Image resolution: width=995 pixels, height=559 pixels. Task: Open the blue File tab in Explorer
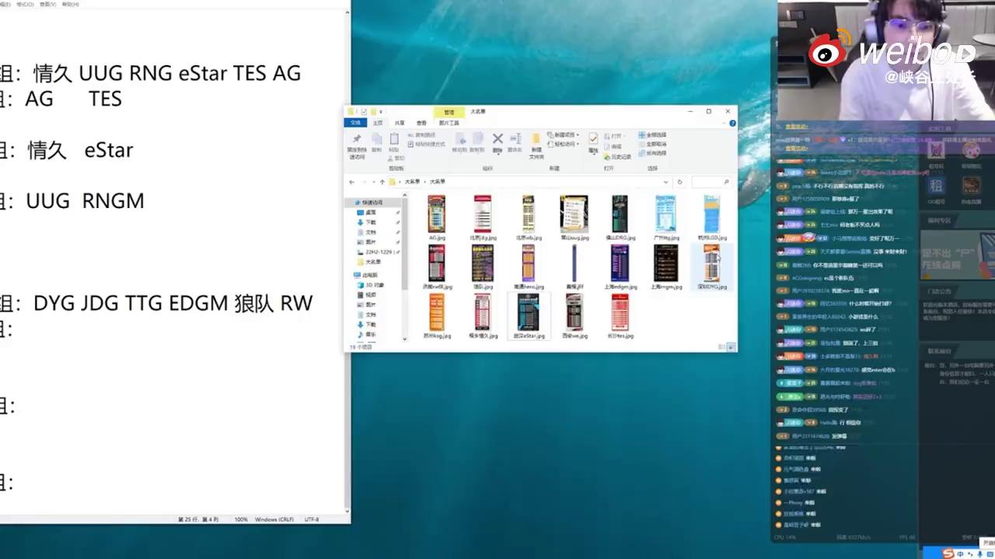point(356,123)
